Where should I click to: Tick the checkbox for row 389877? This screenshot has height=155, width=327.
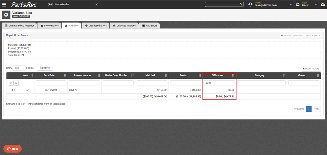click(13, 90)
